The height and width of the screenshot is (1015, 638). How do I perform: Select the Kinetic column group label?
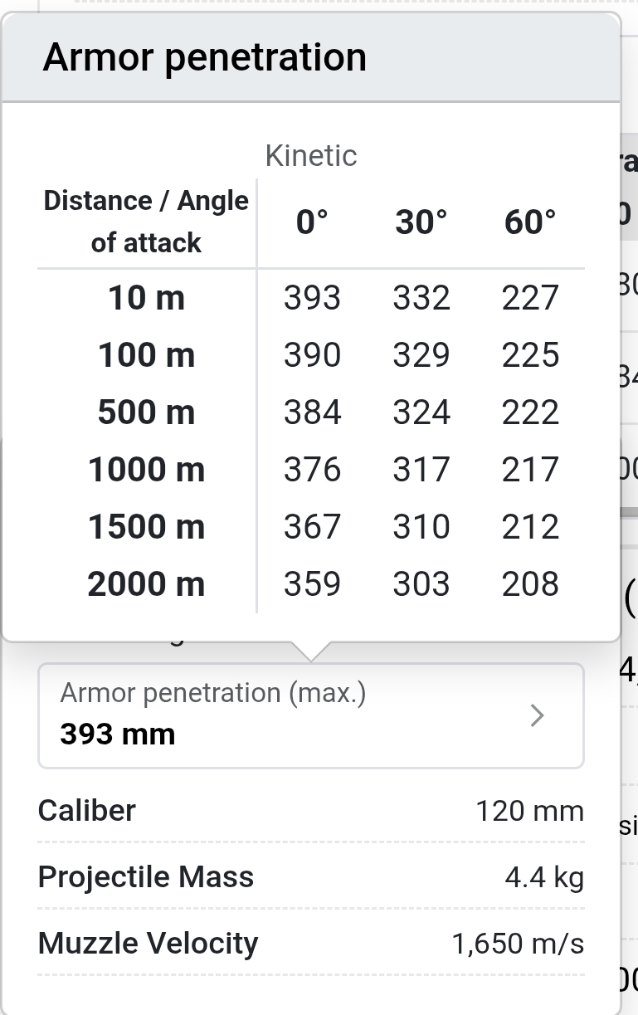click(x=311, y=156)
